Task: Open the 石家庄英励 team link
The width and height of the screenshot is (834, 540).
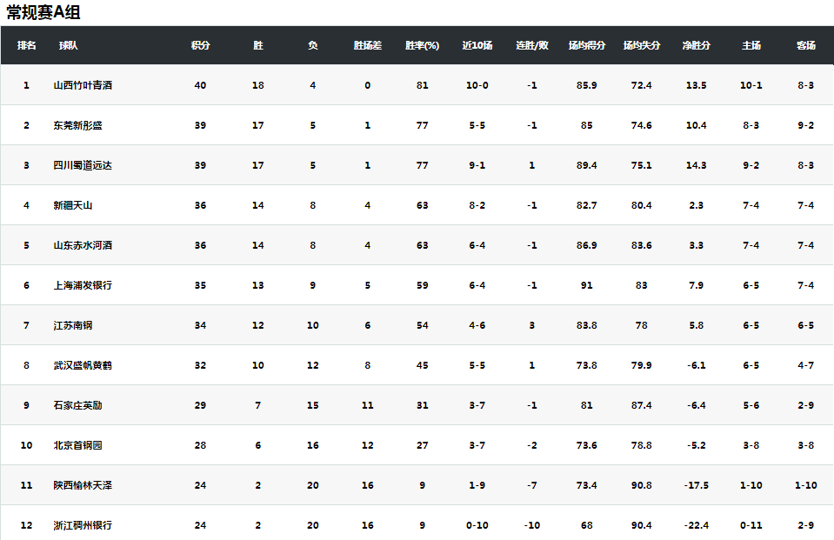Action: pos(77,405)
